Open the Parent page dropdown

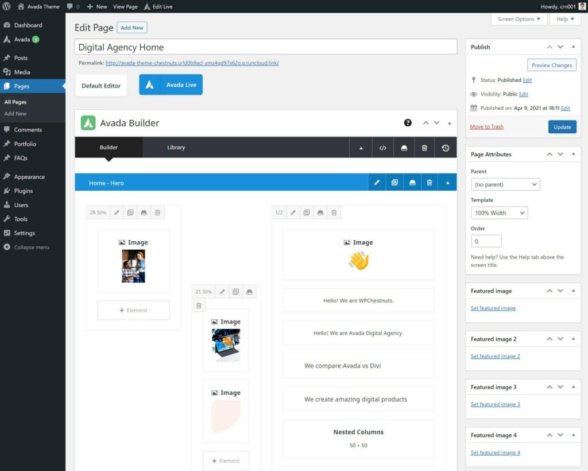pos(505,184)
